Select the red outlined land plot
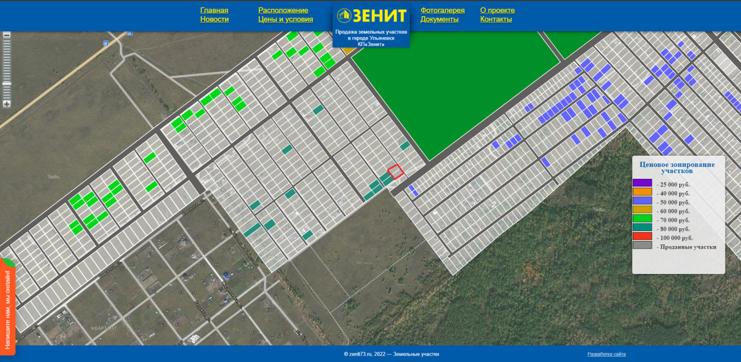741x362 pixels. click(x=395, y=171)
